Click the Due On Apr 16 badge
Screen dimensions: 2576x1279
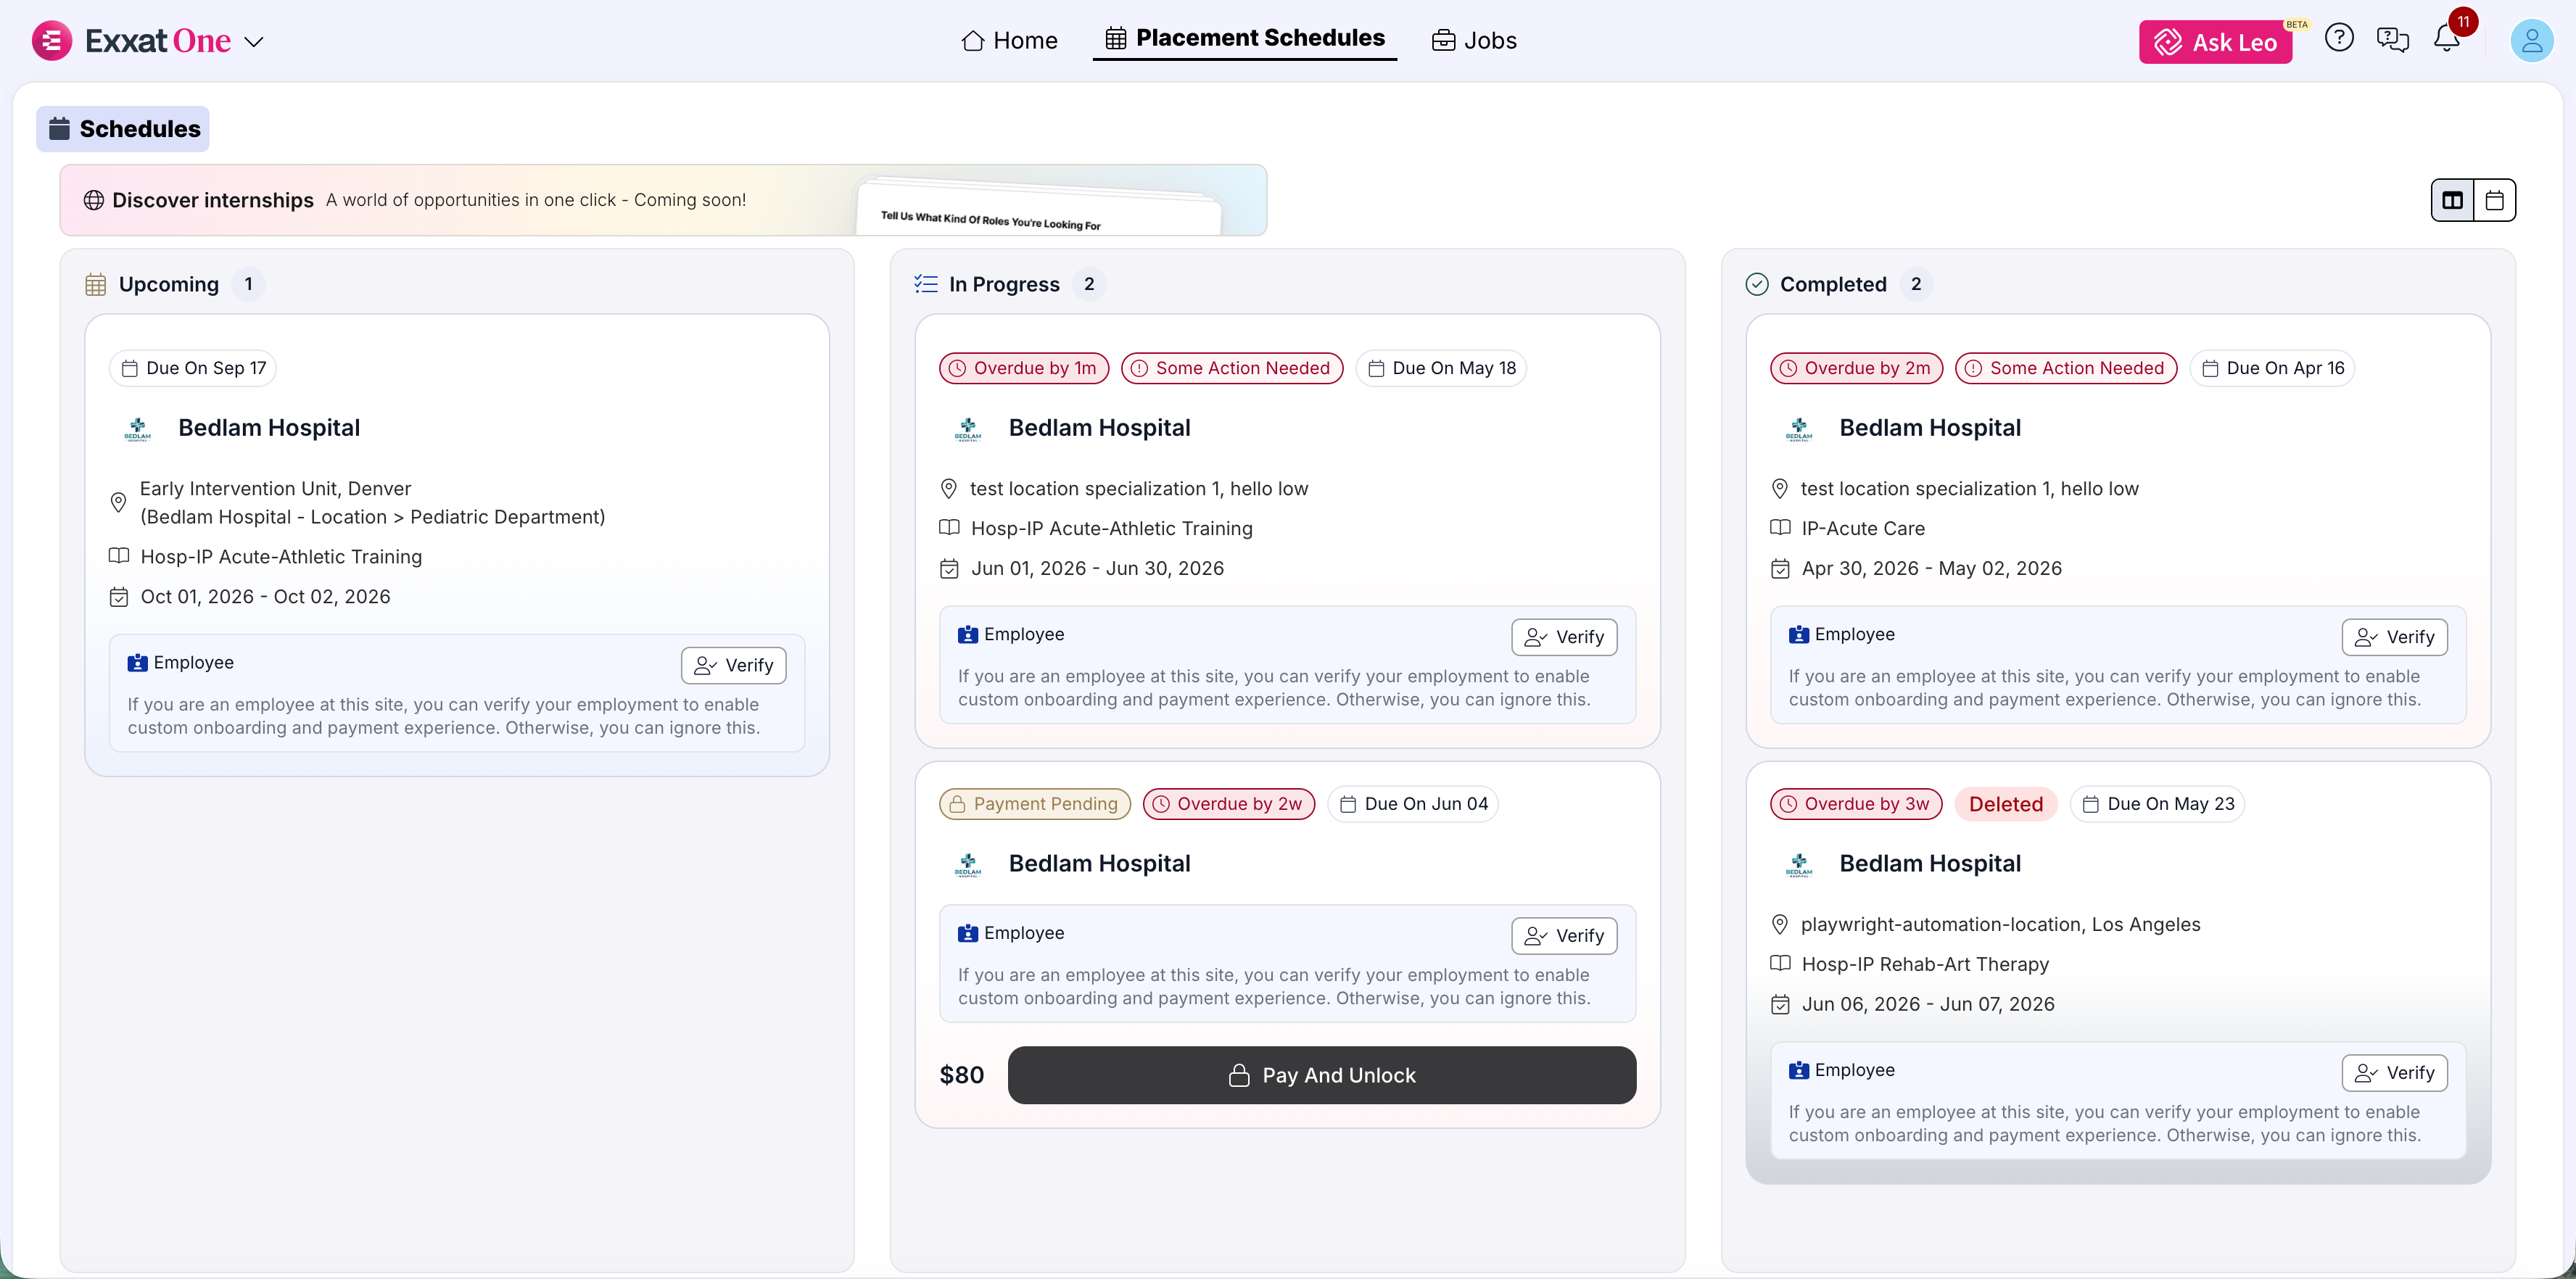pos(2273,368)
